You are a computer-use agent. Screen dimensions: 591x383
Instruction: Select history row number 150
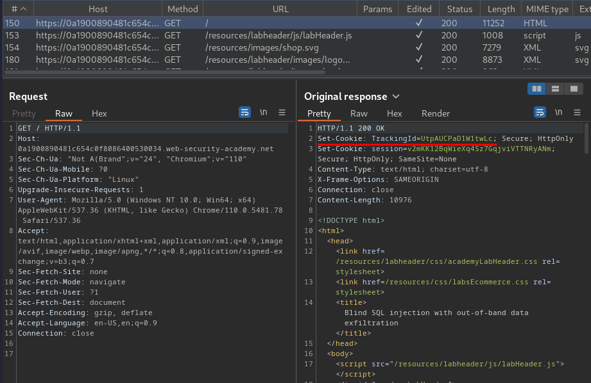tap(296, 23)
